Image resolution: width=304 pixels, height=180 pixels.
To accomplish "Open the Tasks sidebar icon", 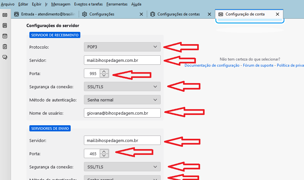I will point(5,46).
